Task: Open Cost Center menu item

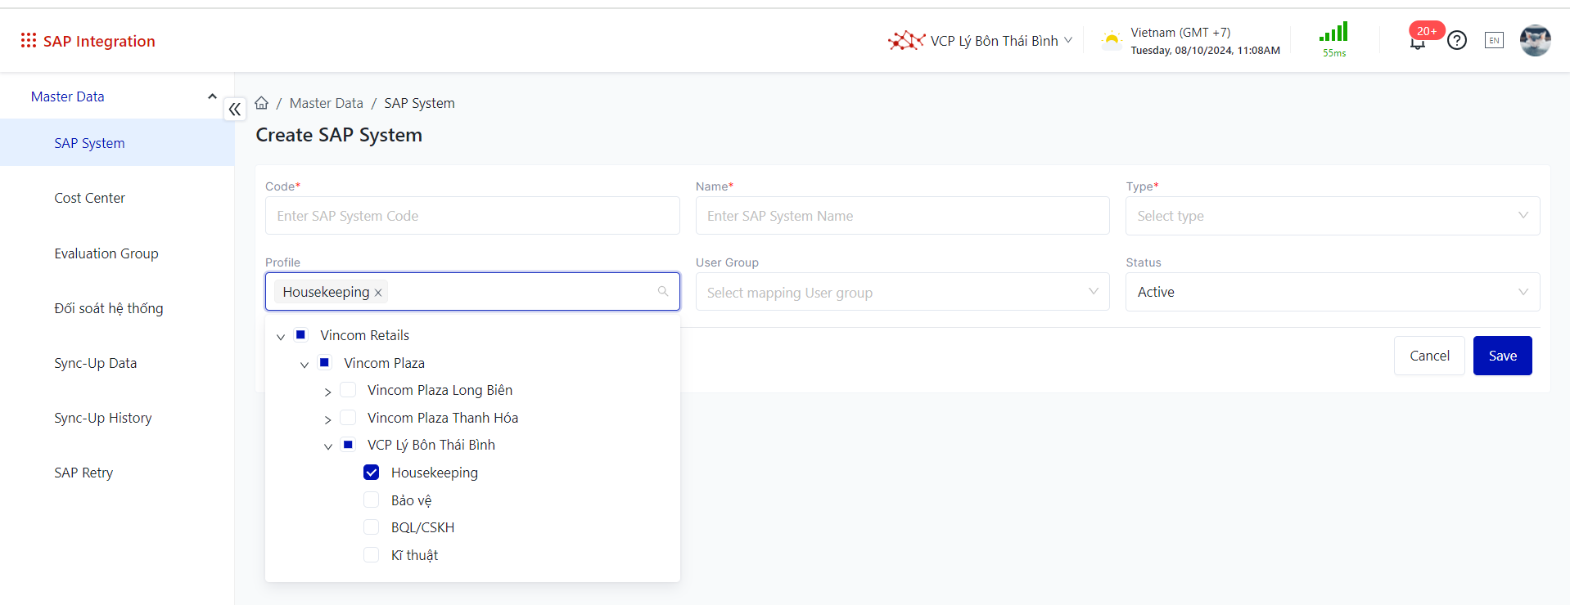Action: (x=90, y=198)
